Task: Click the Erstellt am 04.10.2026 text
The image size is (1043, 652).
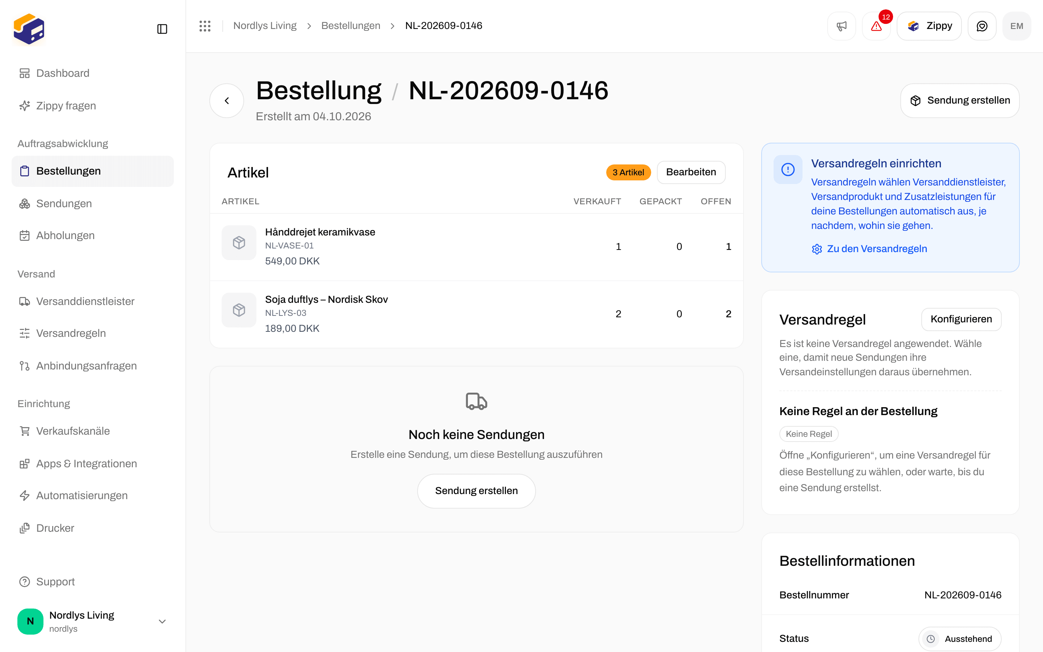Action: click(313, 116)
